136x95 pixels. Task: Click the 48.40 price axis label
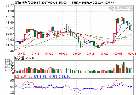10,23
